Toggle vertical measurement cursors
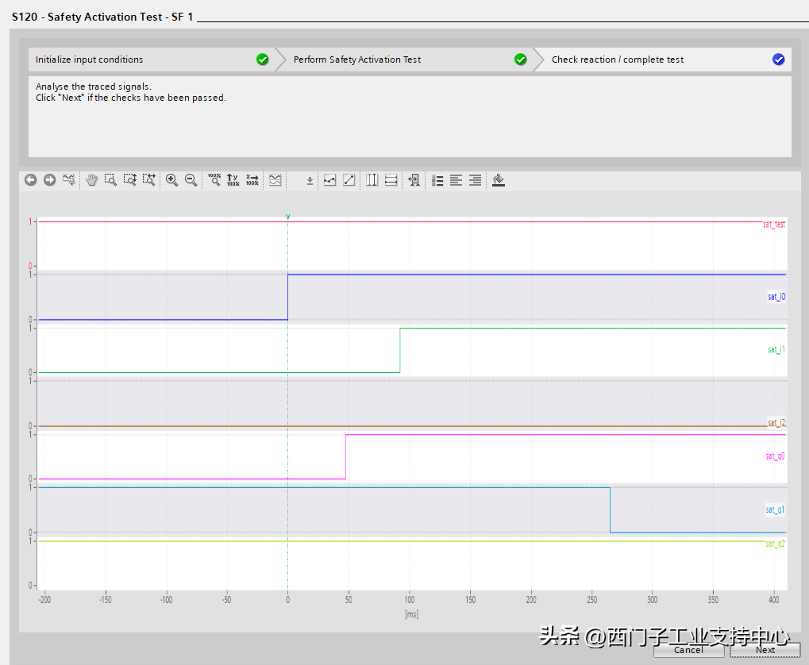 point(372,180)
